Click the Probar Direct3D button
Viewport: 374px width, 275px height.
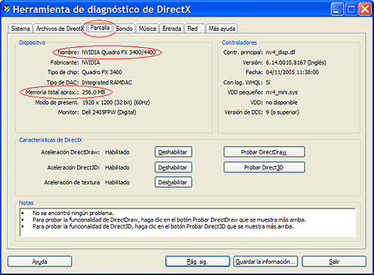pyautogui.click(x=264, y=167)
